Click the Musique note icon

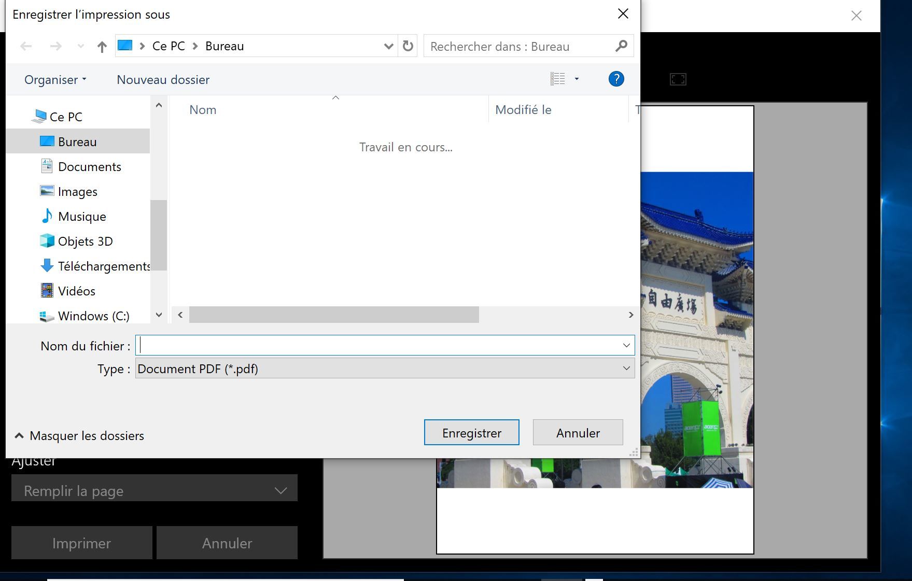(x=47, y=216)
